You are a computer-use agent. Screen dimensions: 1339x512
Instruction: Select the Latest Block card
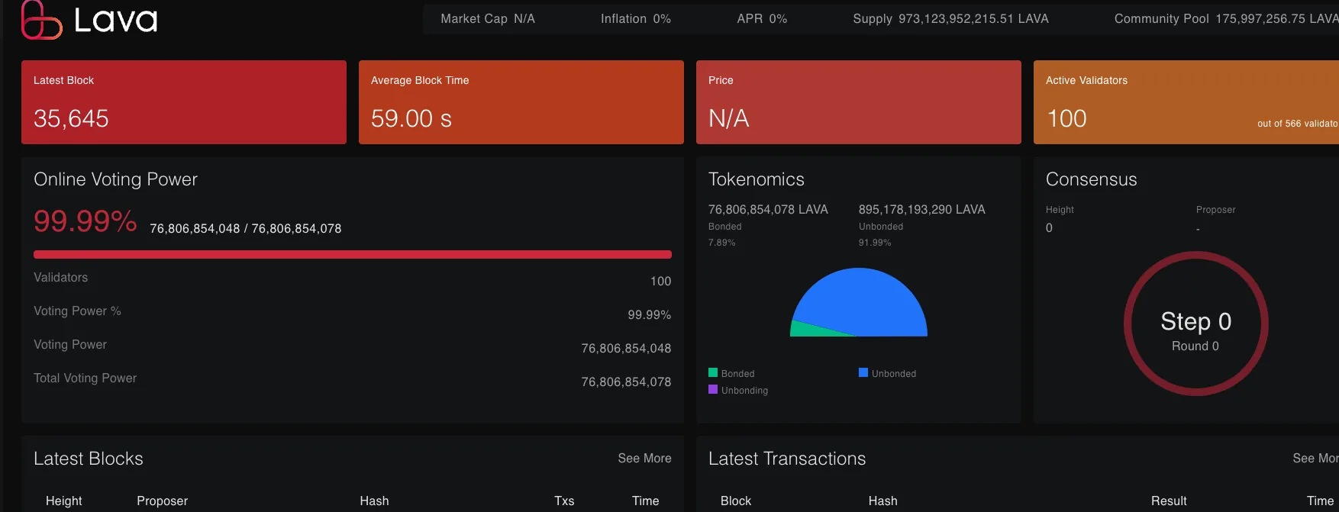184,102
